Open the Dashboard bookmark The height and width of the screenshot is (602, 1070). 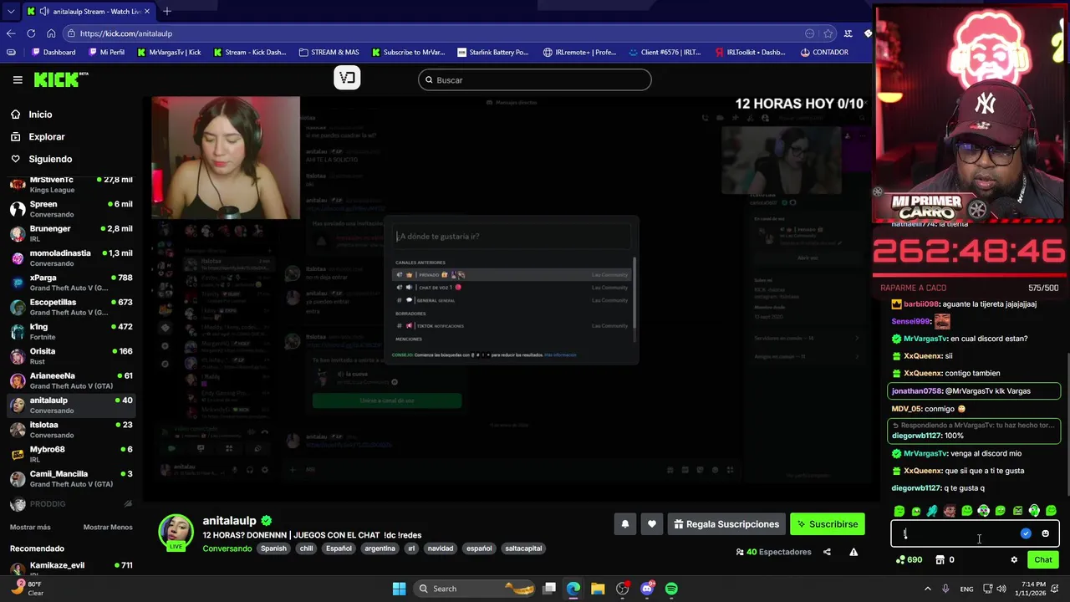53,52
